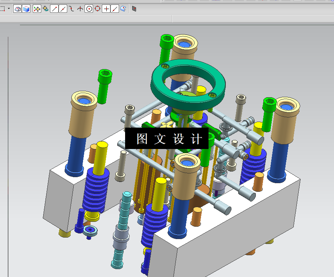Toggle the End Point snap icon
This screenshot has height=277, width=334.
(54, 9)
